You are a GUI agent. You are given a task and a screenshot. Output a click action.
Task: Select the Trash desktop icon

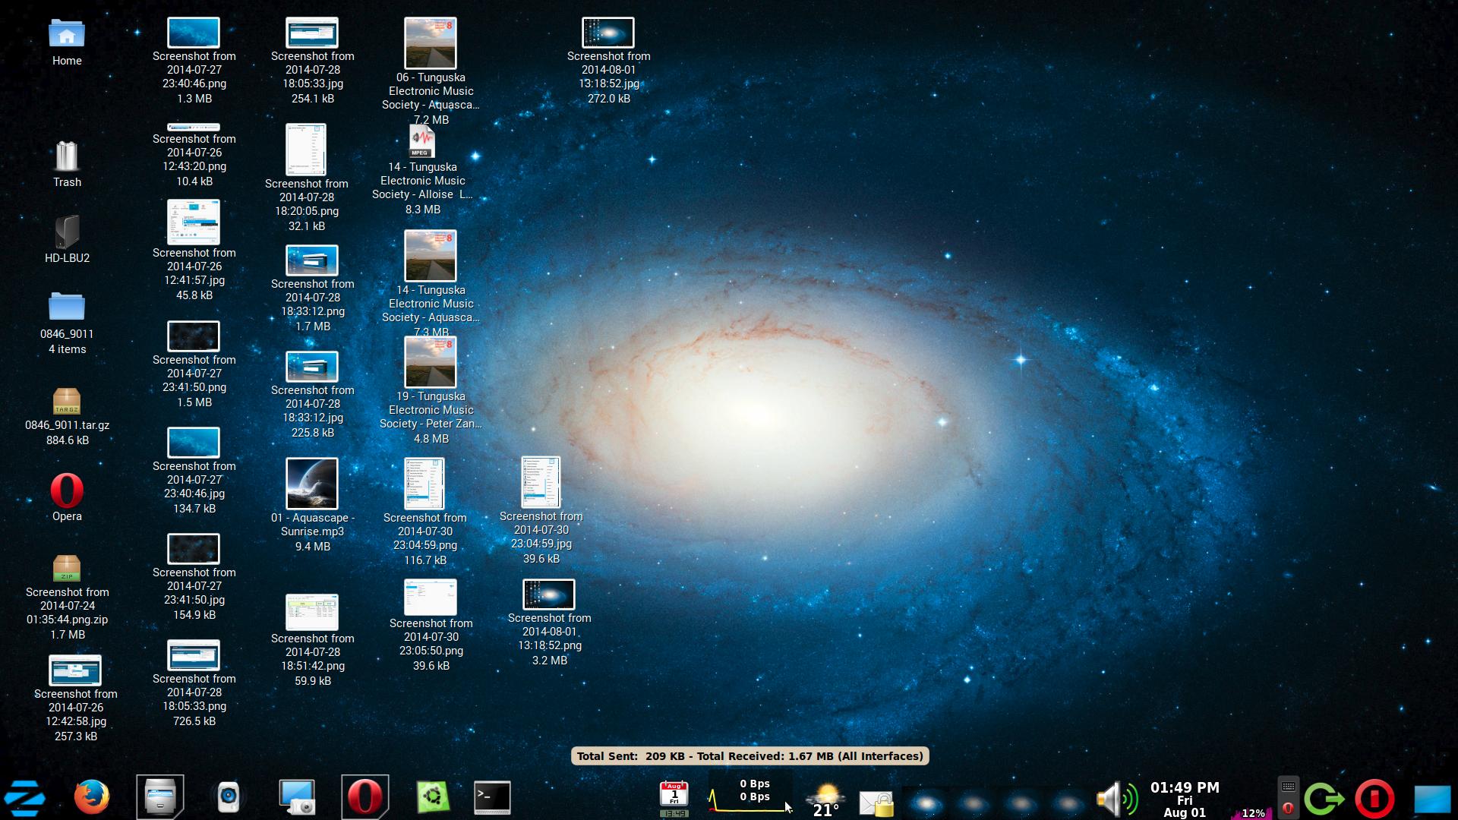click(x=67, y=156)
